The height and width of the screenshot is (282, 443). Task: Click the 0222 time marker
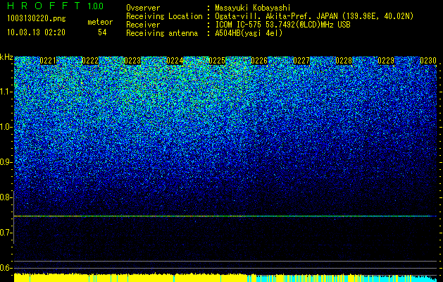tap(90, 61)
